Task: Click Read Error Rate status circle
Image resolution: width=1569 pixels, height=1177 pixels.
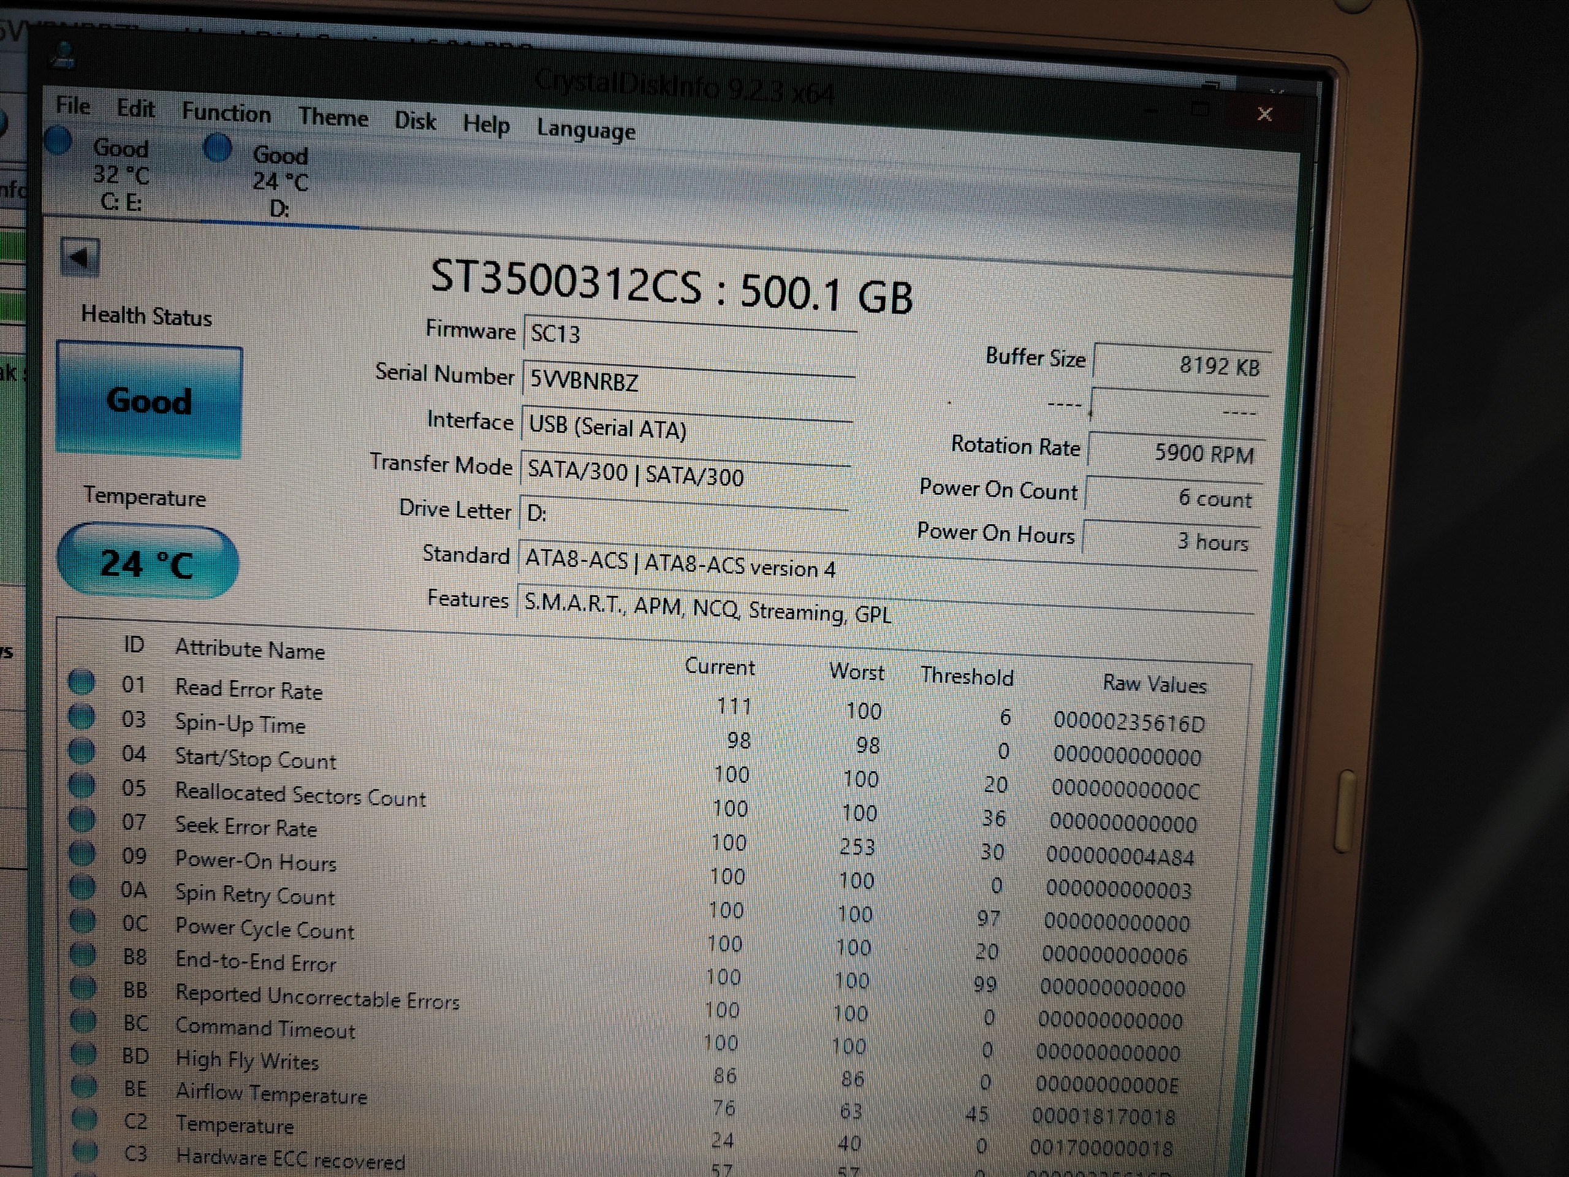Action: 82,682
